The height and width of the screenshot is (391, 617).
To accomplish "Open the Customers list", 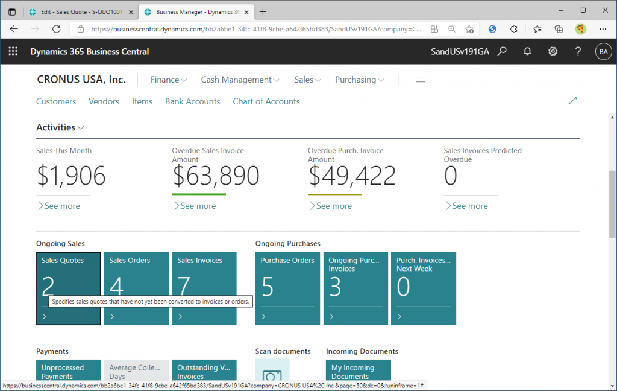I will 56,101.
